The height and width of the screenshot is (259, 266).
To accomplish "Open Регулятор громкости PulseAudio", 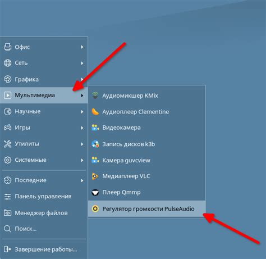I will (147, 208).
